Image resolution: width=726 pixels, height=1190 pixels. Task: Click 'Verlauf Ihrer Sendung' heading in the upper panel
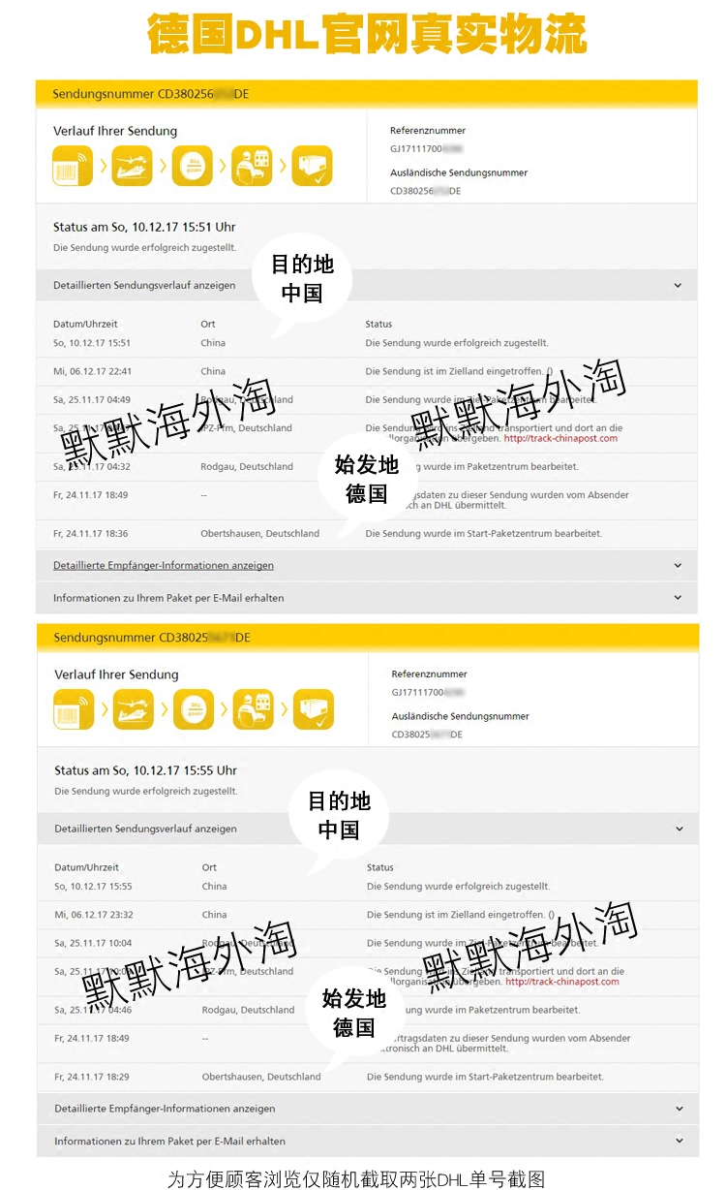tap(115, 131)
